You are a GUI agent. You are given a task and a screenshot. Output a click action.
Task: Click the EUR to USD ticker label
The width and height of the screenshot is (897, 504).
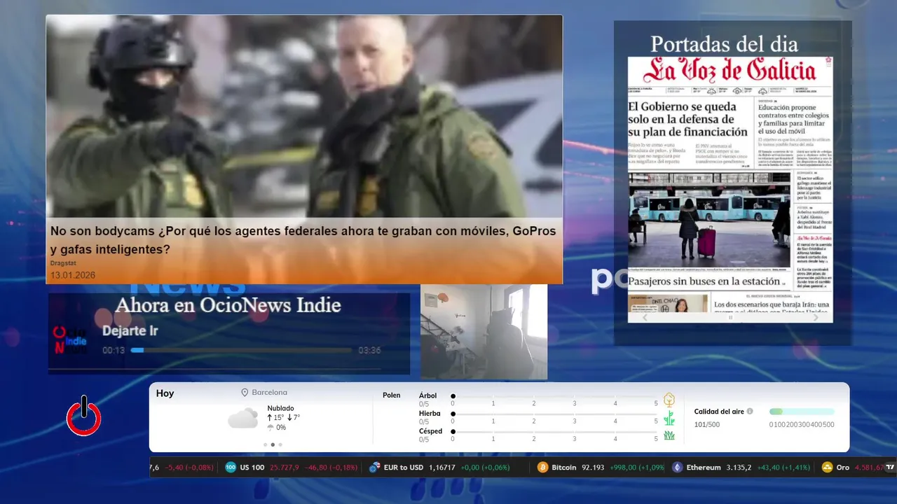point(404,468)
